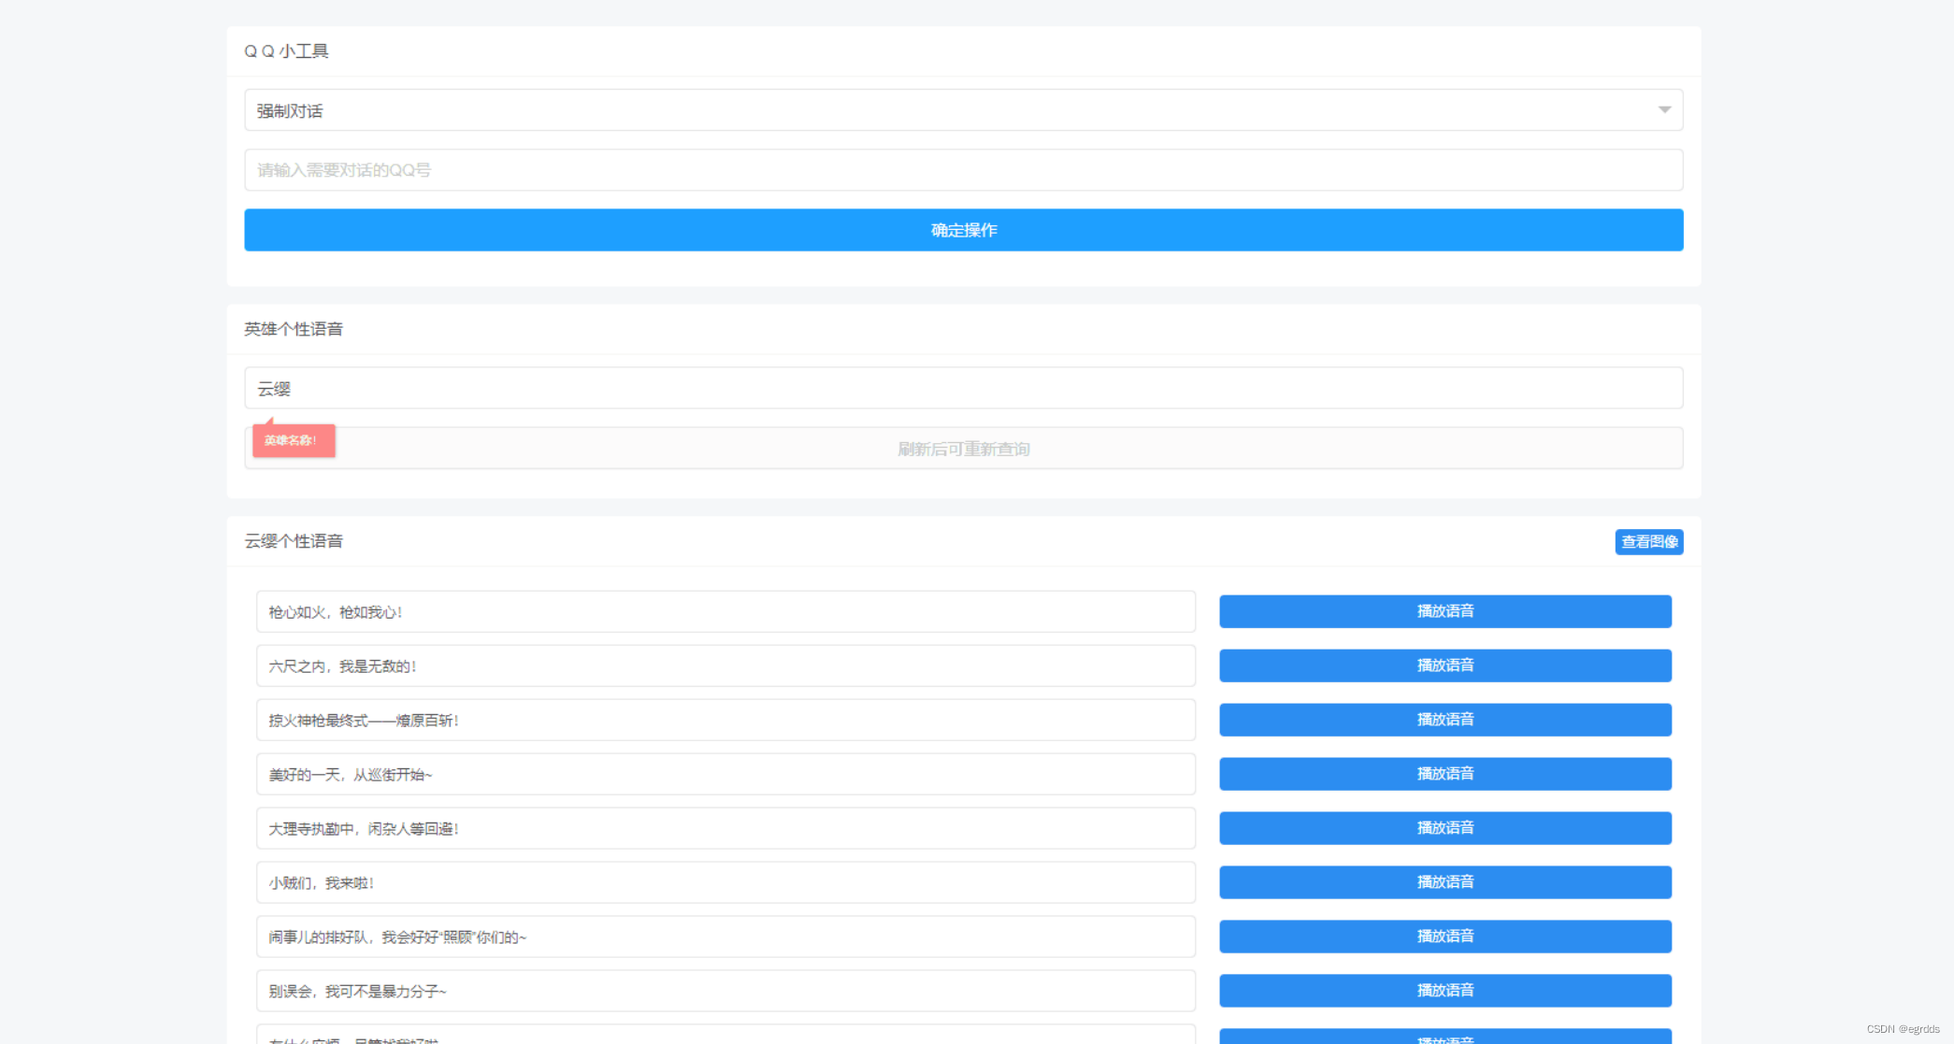Select the text field 枪心如火，枪如我心

726,612
